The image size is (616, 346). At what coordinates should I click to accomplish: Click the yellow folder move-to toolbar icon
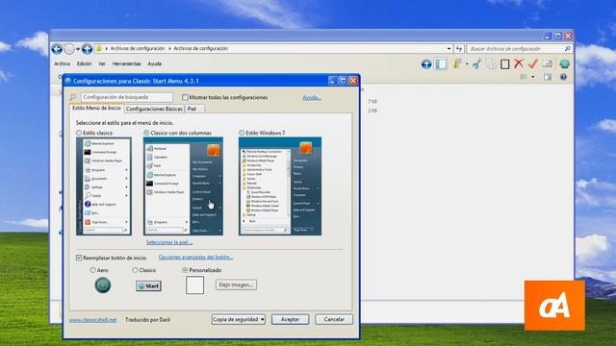(457, 64)
